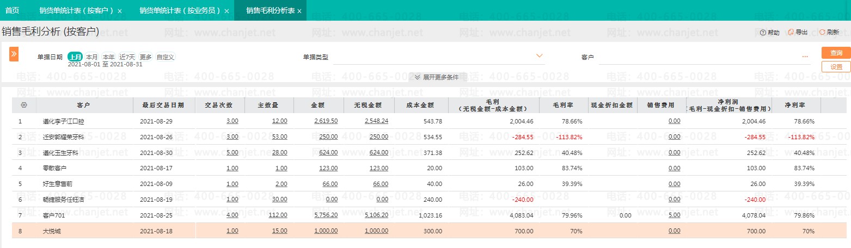Close the 销货单统计表（按客户）tab

coord(120,11)
